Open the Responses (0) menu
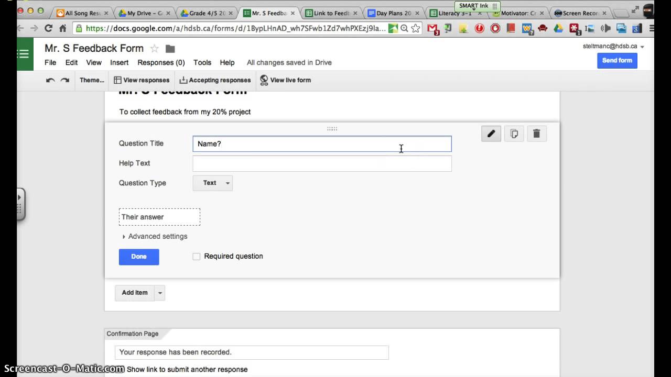Screen dimensions: 671x377 click(161, 62)
